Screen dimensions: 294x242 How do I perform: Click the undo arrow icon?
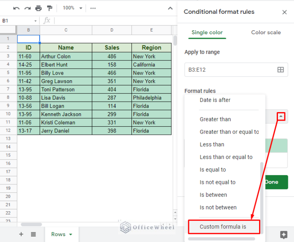click(16, 8)
